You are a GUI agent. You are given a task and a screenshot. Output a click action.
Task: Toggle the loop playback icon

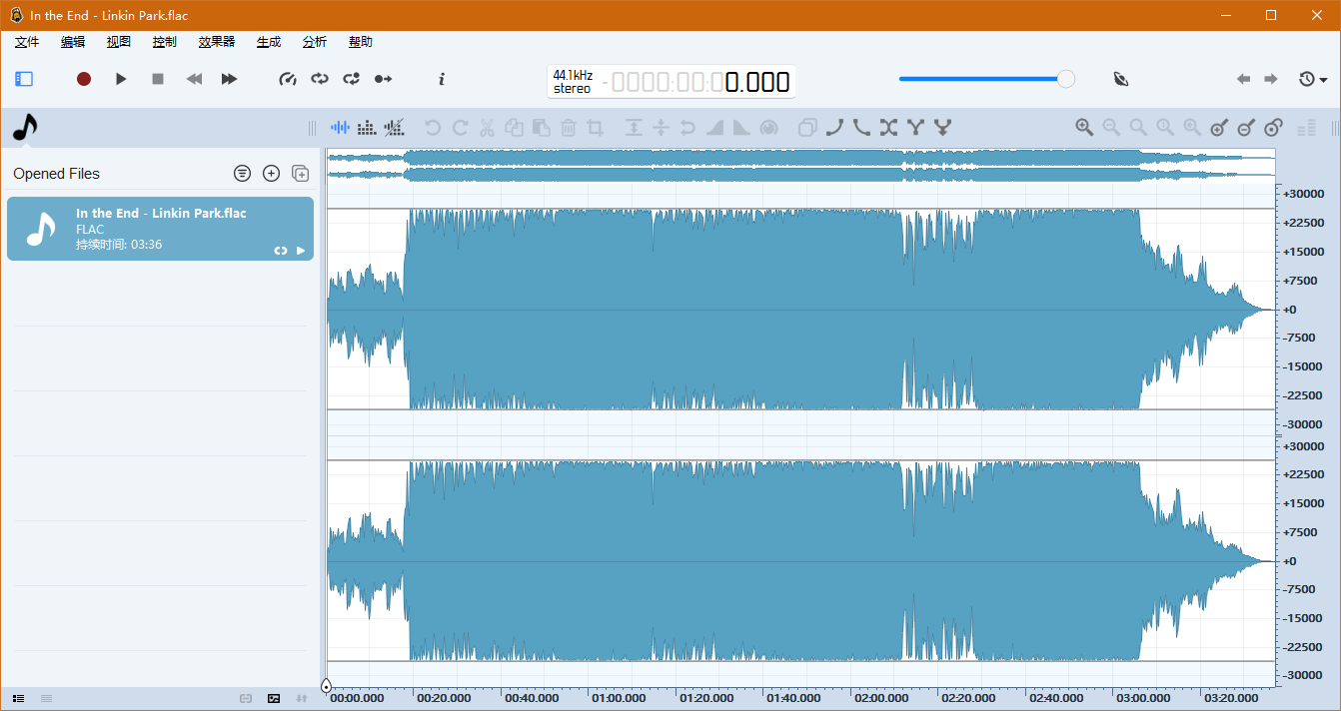[320, 79]
